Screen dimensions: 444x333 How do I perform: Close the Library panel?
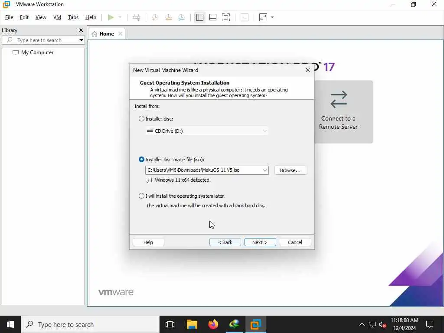(81, 30)
